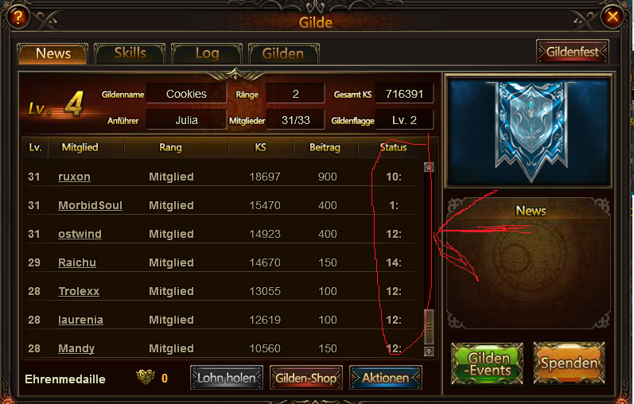Screen dimensions: 634x404
Task: Click the Aktionen button
Action: pyautogui.click(x=385, y=378)
